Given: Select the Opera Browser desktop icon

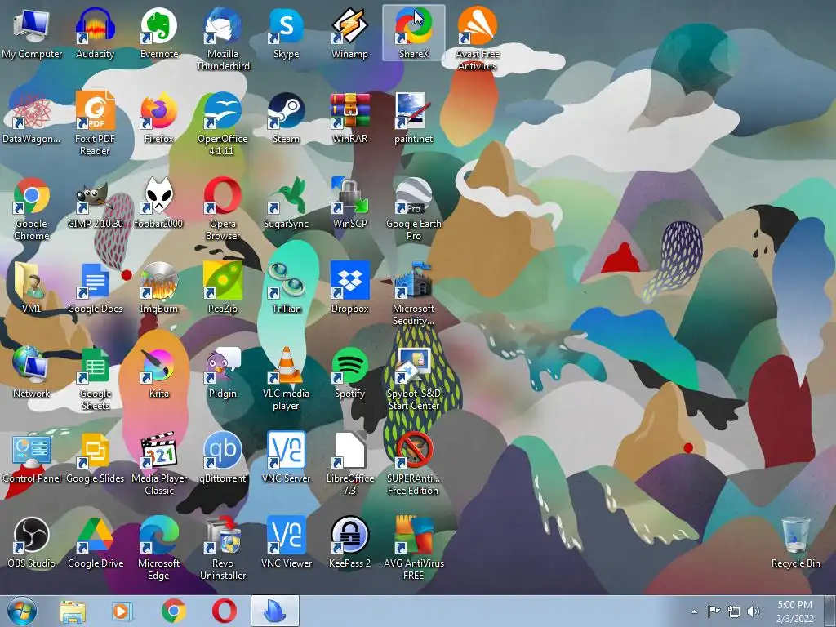Looking at the screenshot, I should (x=223, y=208).
